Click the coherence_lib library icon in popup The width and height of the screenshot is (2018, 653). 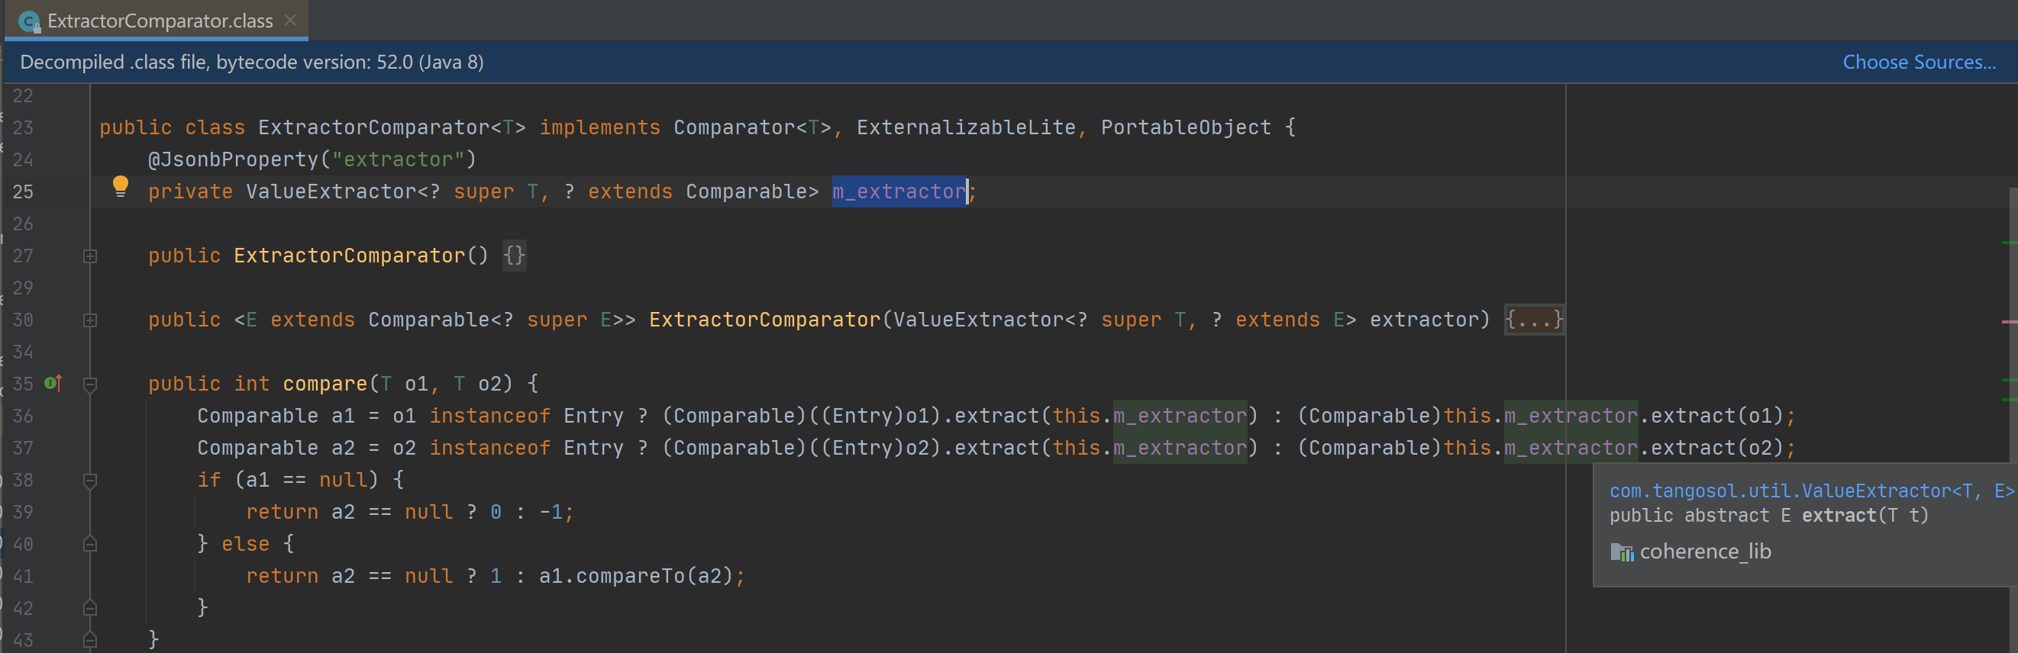(x=1621, y=552)
